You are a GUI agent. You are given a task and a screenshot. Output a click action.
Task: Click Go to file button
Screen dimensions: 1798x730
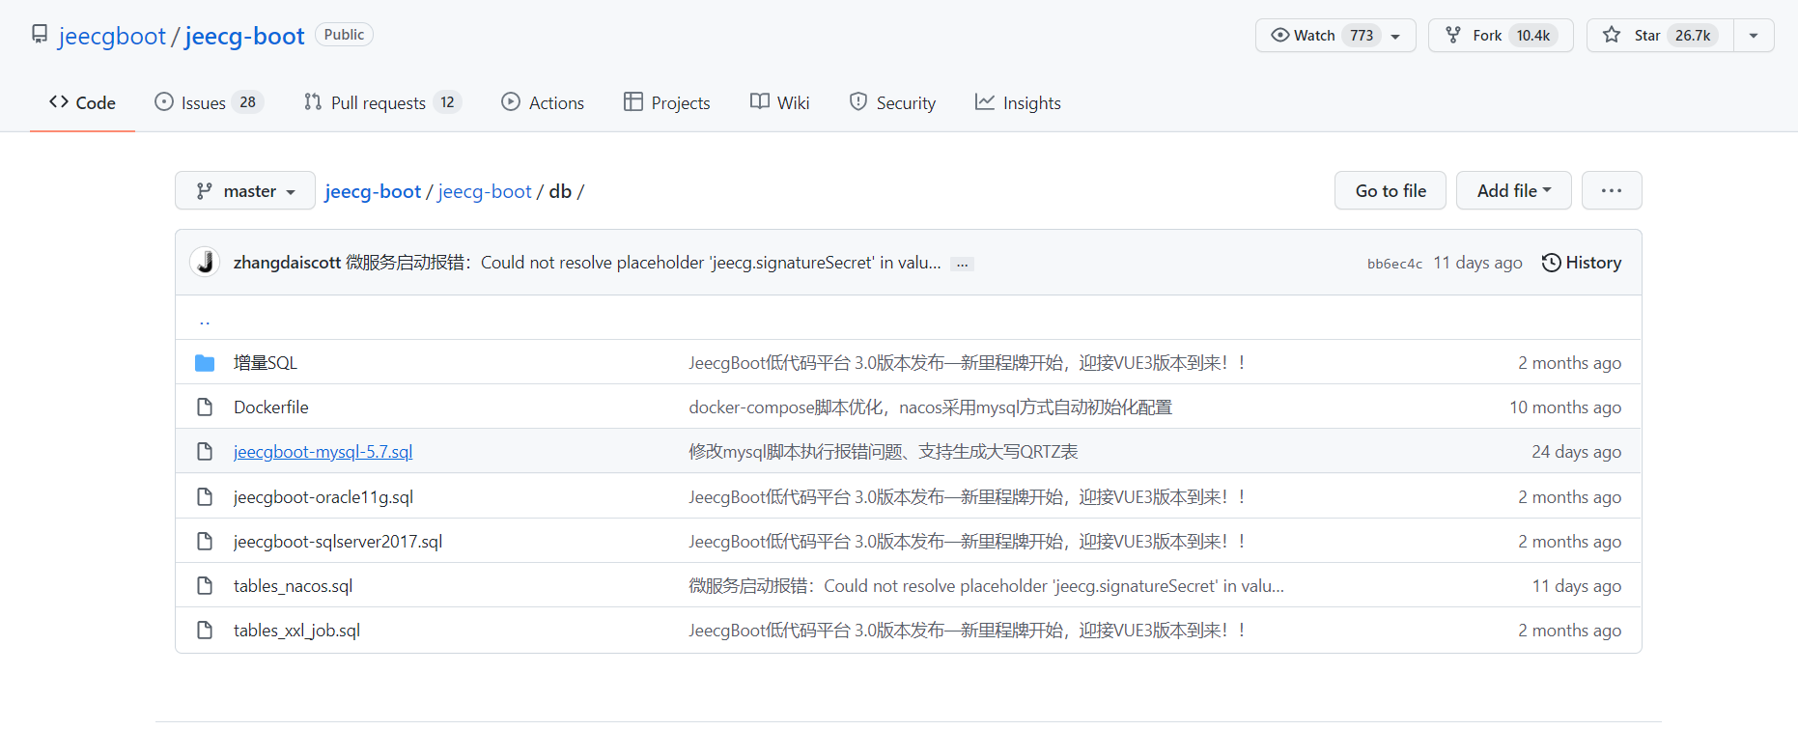click(x=1391, y=191)
